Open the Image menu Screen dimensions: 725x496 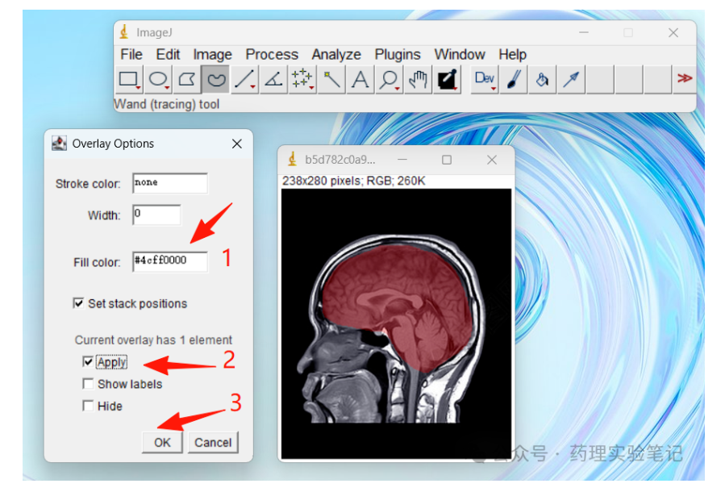(212, 55)
